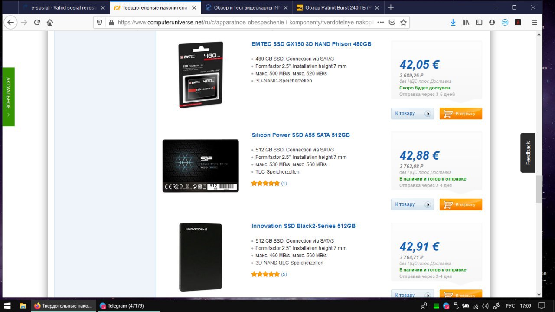The image size is (555, 312).
Task: Open the Firefox home page
Action: point(50,23)
